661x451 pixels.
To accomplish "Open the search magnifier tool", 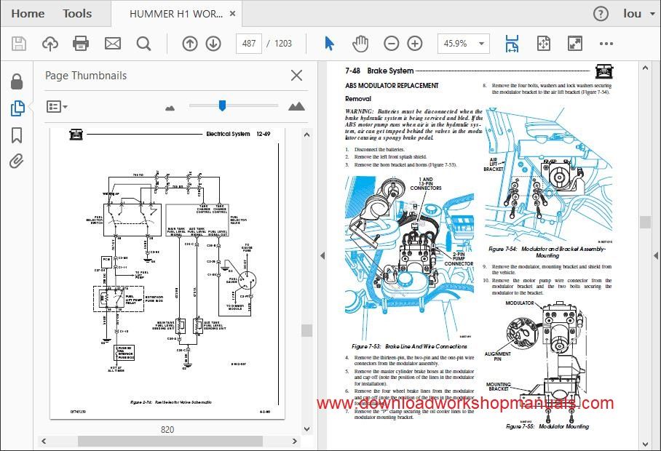I will coord(143,44).
